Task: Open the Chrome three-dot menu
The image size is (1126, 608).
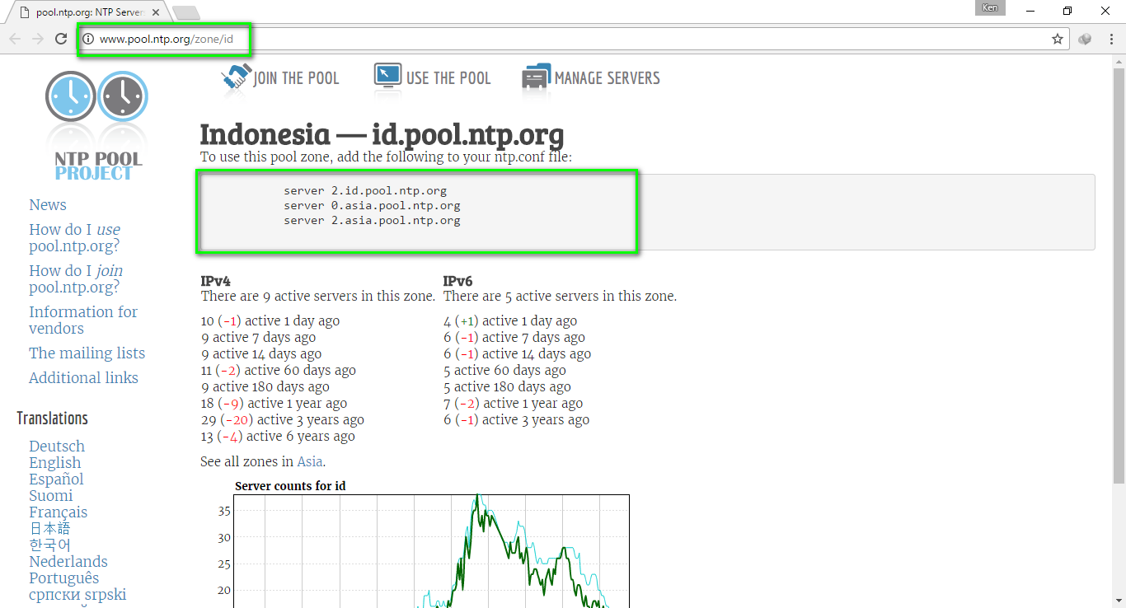Action: (x=1111, y=39)
